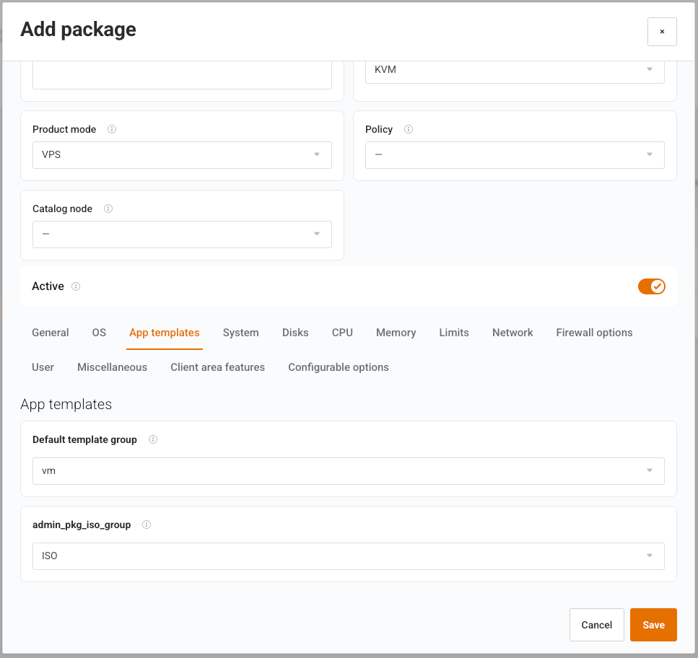Switch to the General tab
698x658 pixels.
point(51,333)
